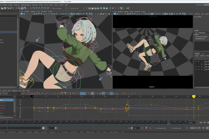Click the IPR render icon
Screen dimensions: 209x139
(95, 8)
